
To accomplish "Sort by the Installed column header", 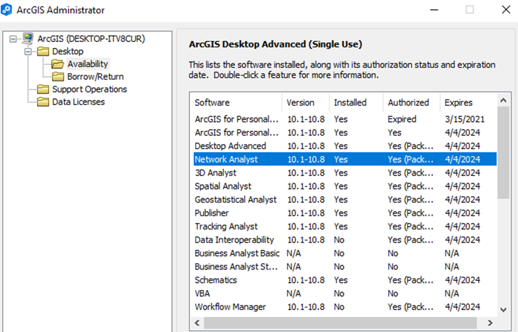I will click(x=356, y=103).
